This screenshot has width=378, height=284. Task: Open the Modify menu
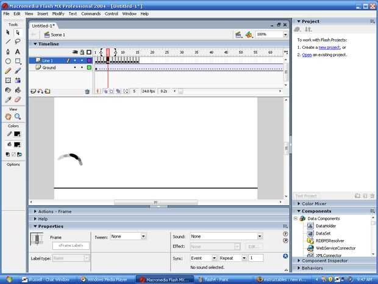58,14
